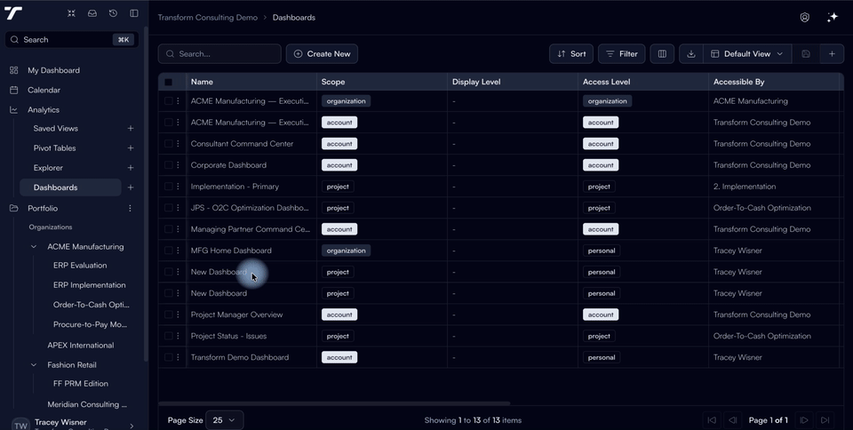Image resolution: width=853 pixels, height=430 pixels.
Task: Click the Sort button
Action: [571, 54]
